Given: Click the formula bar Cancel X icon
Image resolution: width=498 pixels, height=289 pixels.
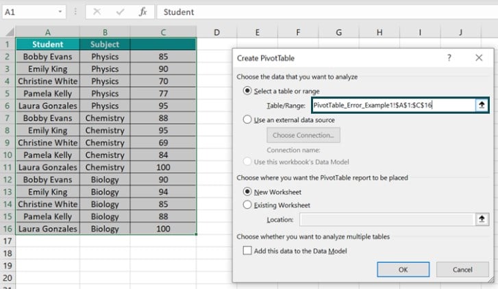Looking at the screenshot, I should pos(97,12).
